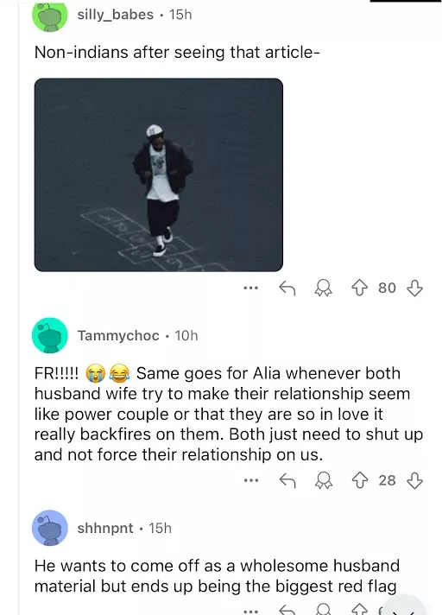
Task: Downvote Tammychoc's comment with 28 points
Action: (x=414, y=480)
